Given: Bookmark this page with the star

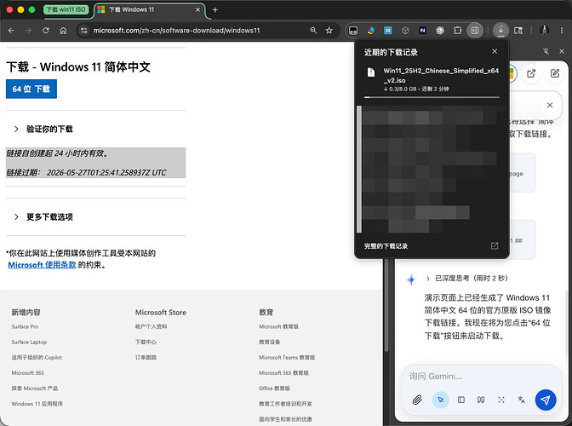Looking at the screenshot, I should 329,31.
